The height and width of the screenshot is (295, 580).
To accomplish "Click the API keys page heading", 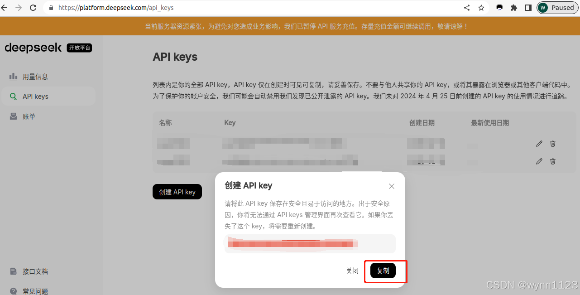I will pyautogui.click(x=175, y=57).
